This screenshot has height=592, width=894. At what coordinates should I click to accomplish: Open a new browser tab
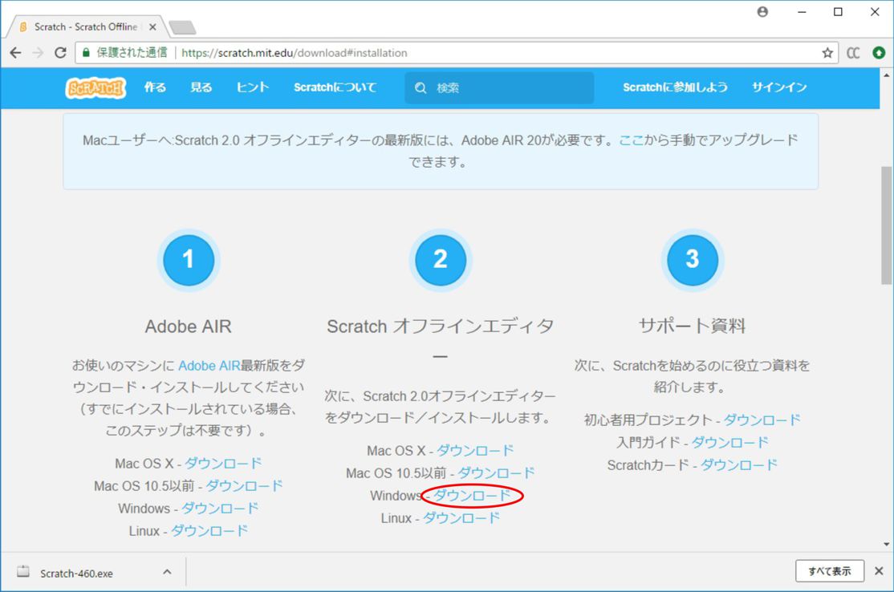182,26
